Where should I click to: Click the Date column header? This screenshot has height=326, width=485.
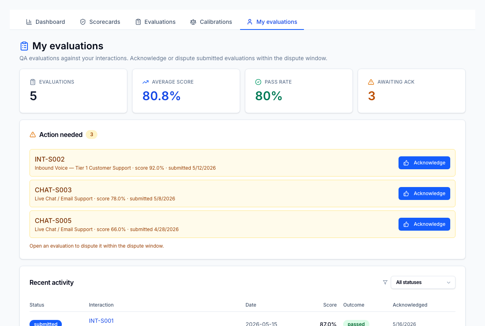[251, 305]
